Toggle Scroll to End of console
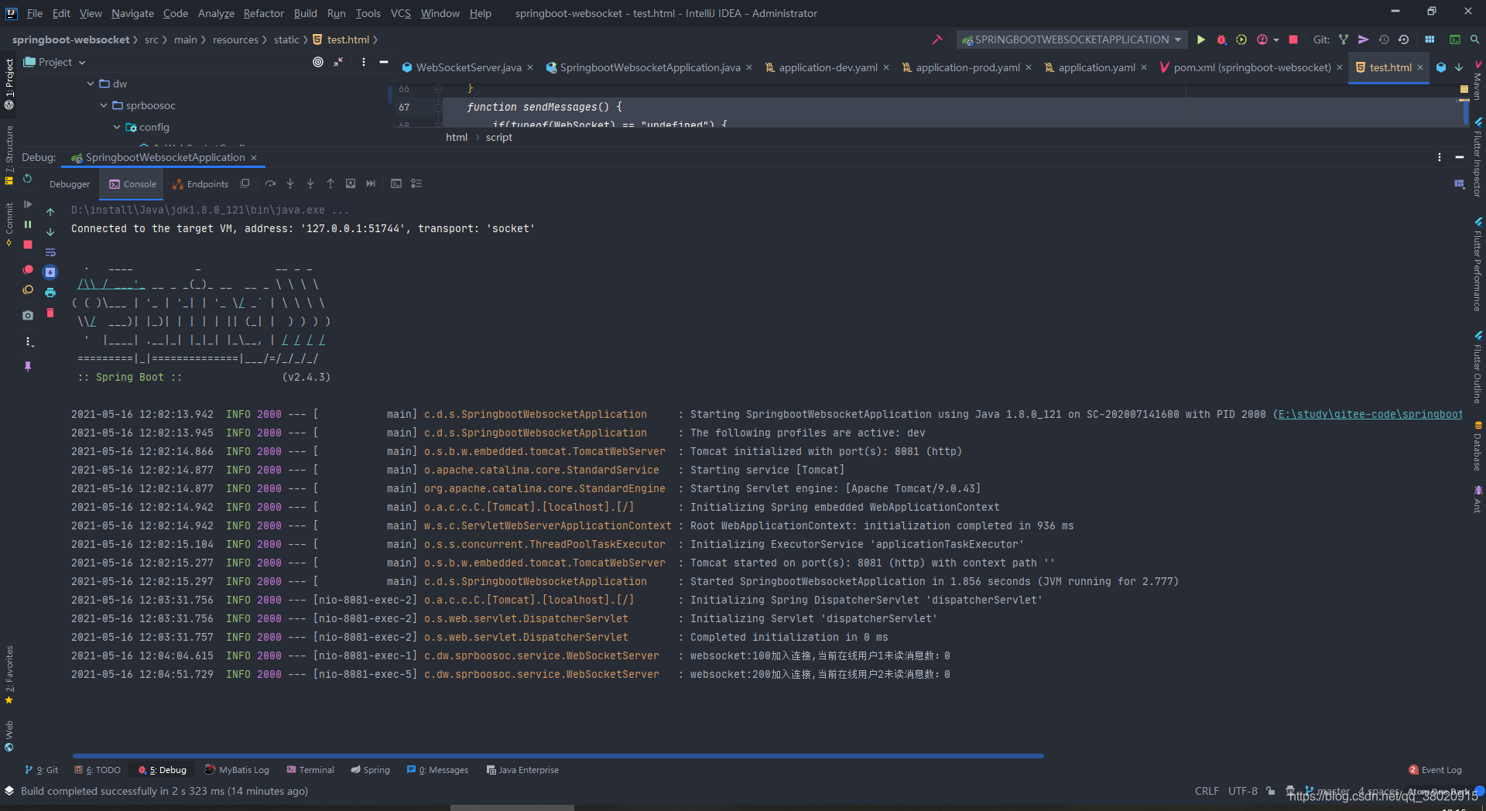This screenshot has width=1486, height=811. [50, 272]
